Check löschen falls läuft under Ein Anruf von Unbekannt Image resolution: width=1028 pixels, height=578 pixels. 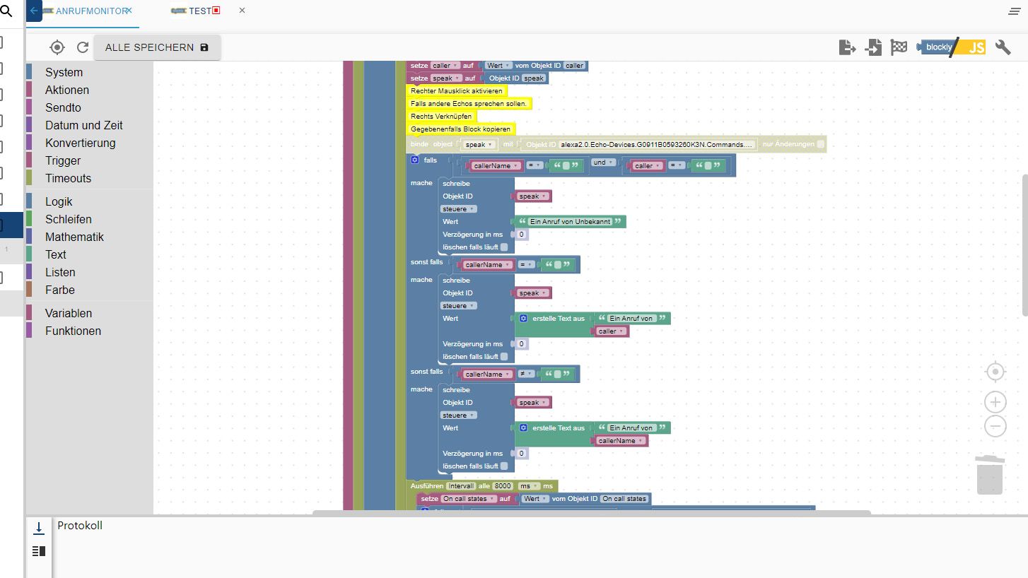click(504, 247)
